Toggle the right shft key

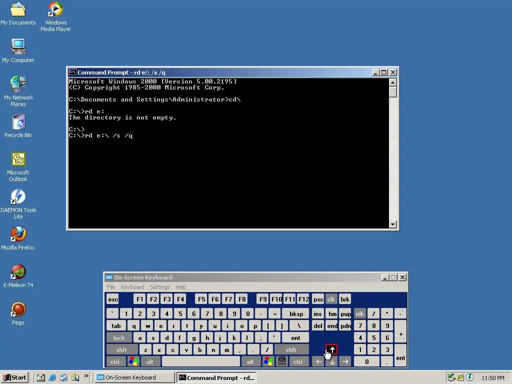point(291,349)
